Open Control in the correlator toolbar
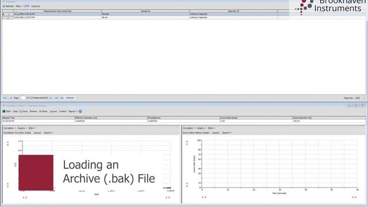Screen dimensions: 368x207 tap(63, 111)
